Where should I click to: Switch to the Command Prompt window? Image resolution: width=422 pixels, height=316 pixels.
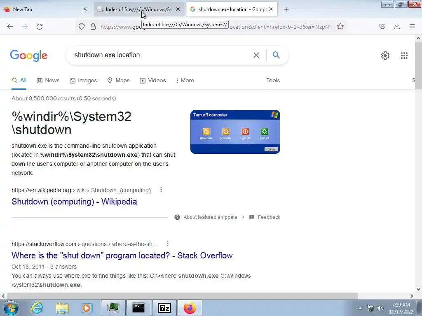[138, 308]
